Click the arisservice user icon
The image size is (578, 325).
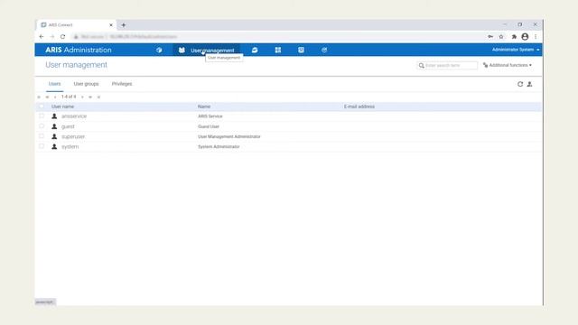point(54,116)
